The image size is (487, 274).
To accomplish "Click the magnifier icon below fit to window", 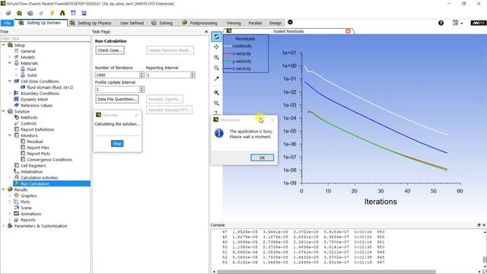I will pyautogui.click(x=216, y=104).
